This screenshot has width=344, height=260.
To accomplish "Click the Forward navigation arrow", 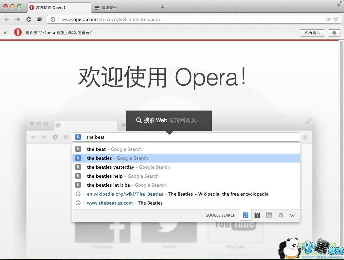I will point(18,20).
